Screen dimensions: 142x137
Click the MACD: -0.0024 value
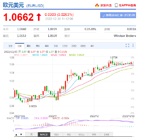point(61,118)
